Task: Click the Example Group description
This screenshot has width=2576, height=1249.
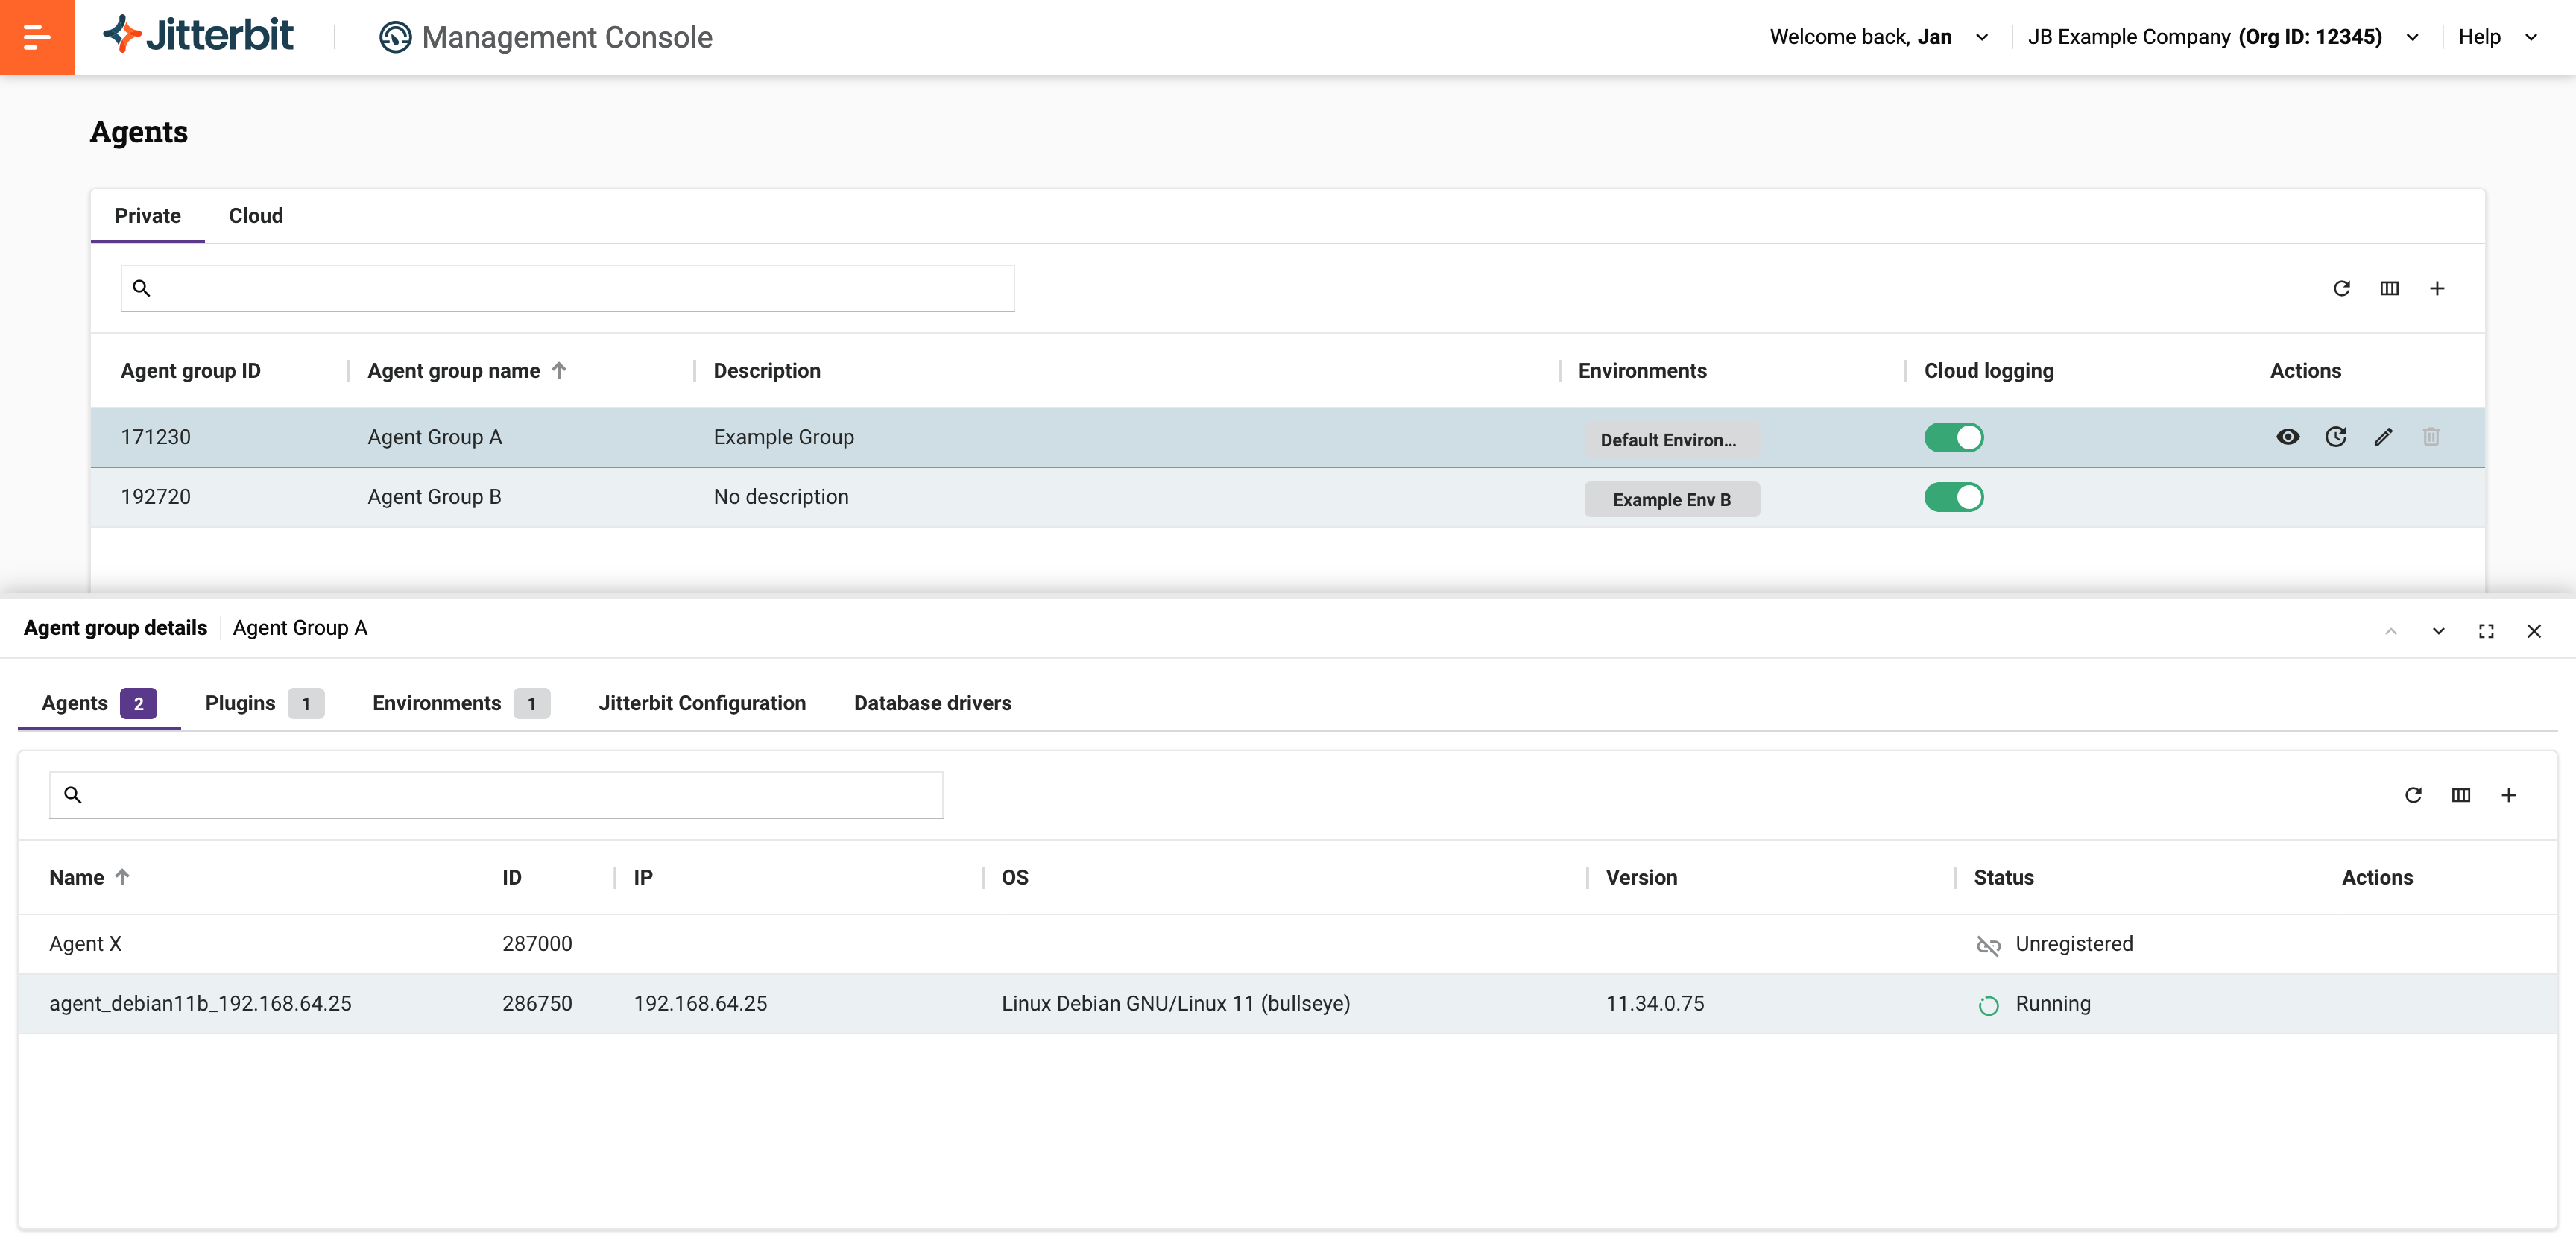Action: (784, 437)
